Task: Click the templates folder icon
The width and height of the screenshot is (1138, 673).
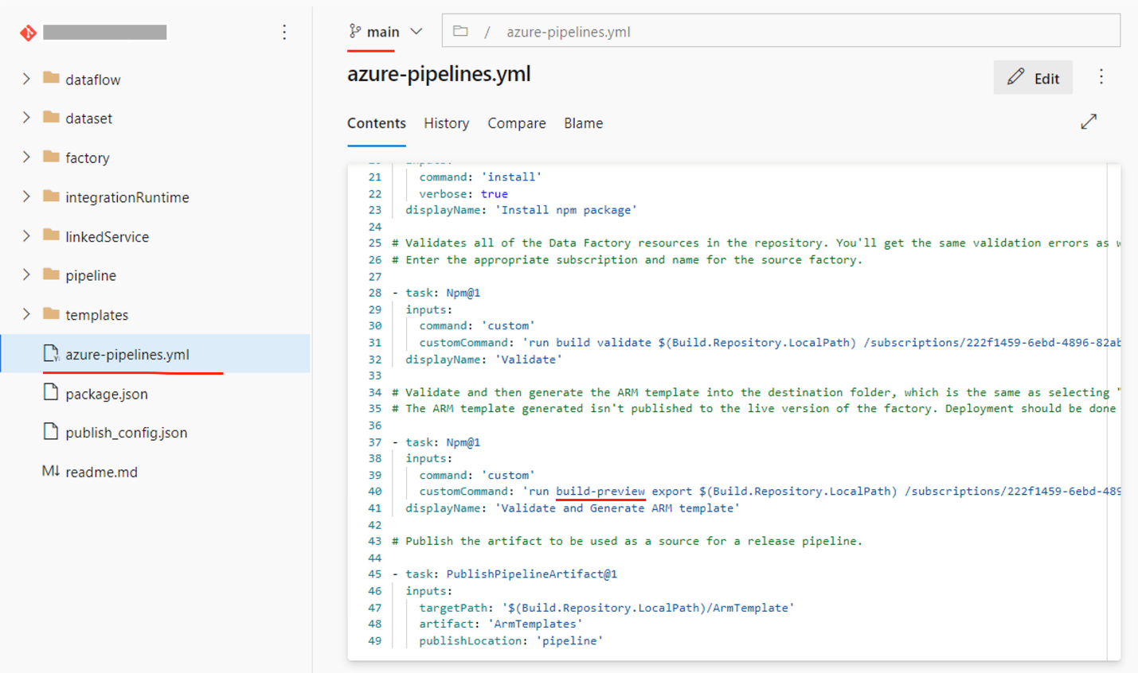Action: pyautogui.click(x=52, y=314)
